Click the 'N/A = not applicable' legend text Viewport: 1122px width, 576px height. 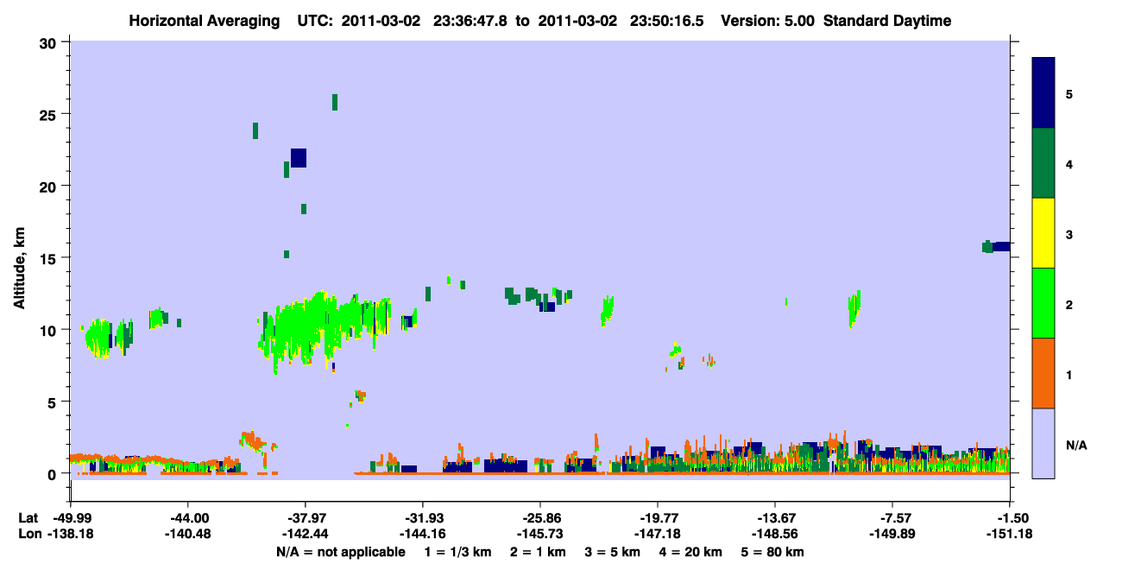(340, 552)
